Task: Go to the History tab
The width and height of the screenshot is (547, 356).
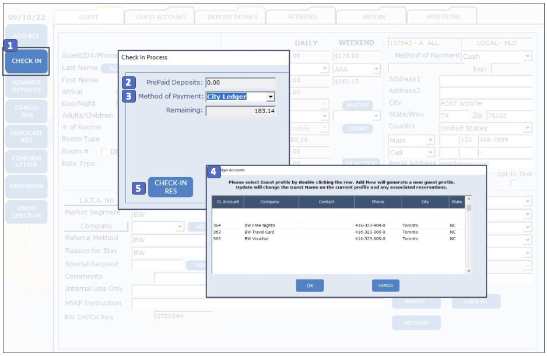Action: tap(373, 17)
